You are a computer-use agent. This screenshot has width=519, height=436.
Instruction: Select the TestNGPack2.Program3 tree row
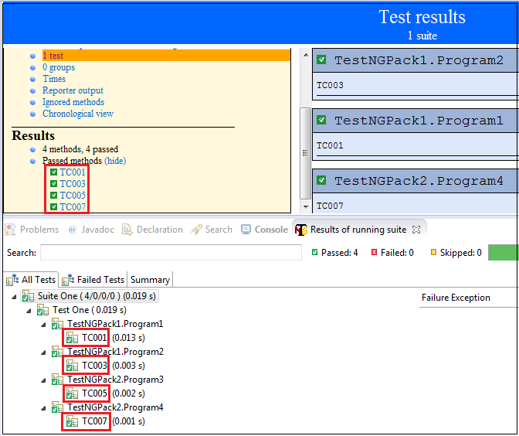[107, 380]
